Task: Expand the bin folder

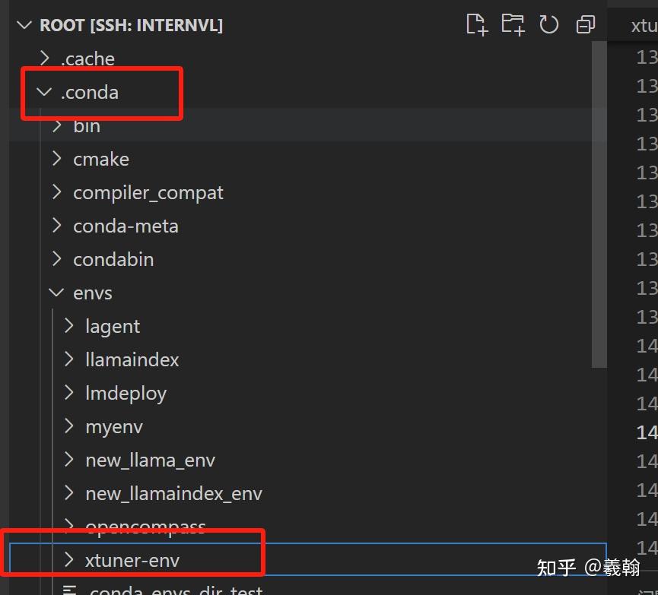Action: pyautogui.click(x=86, y=125)
